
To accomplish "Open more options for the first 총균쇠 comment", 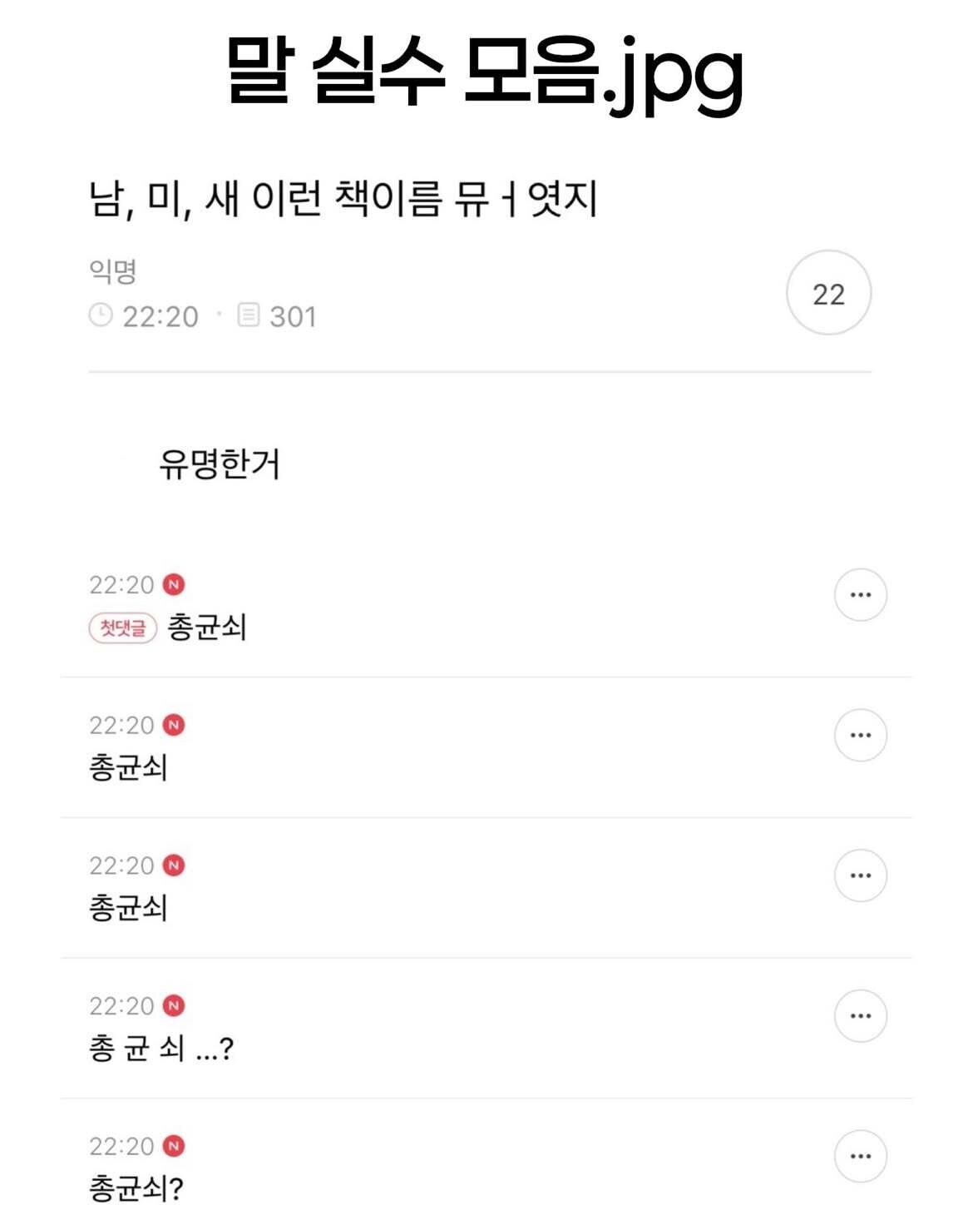I will coord(861,594).
